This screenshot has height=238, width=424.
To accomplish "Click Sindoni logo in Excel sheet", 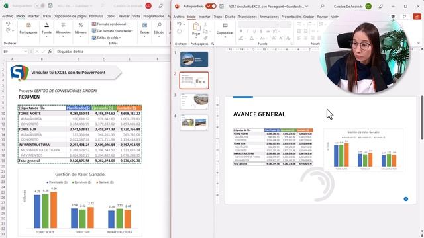I will tap(19, 72).
